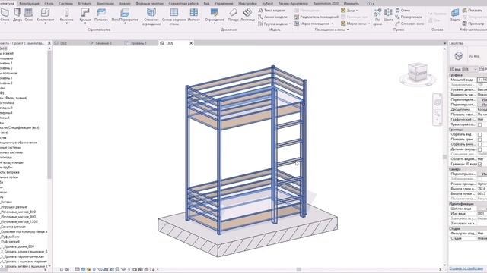Open the Zone Tag (Марка зоны) dropdown

(x=369, y=24)
